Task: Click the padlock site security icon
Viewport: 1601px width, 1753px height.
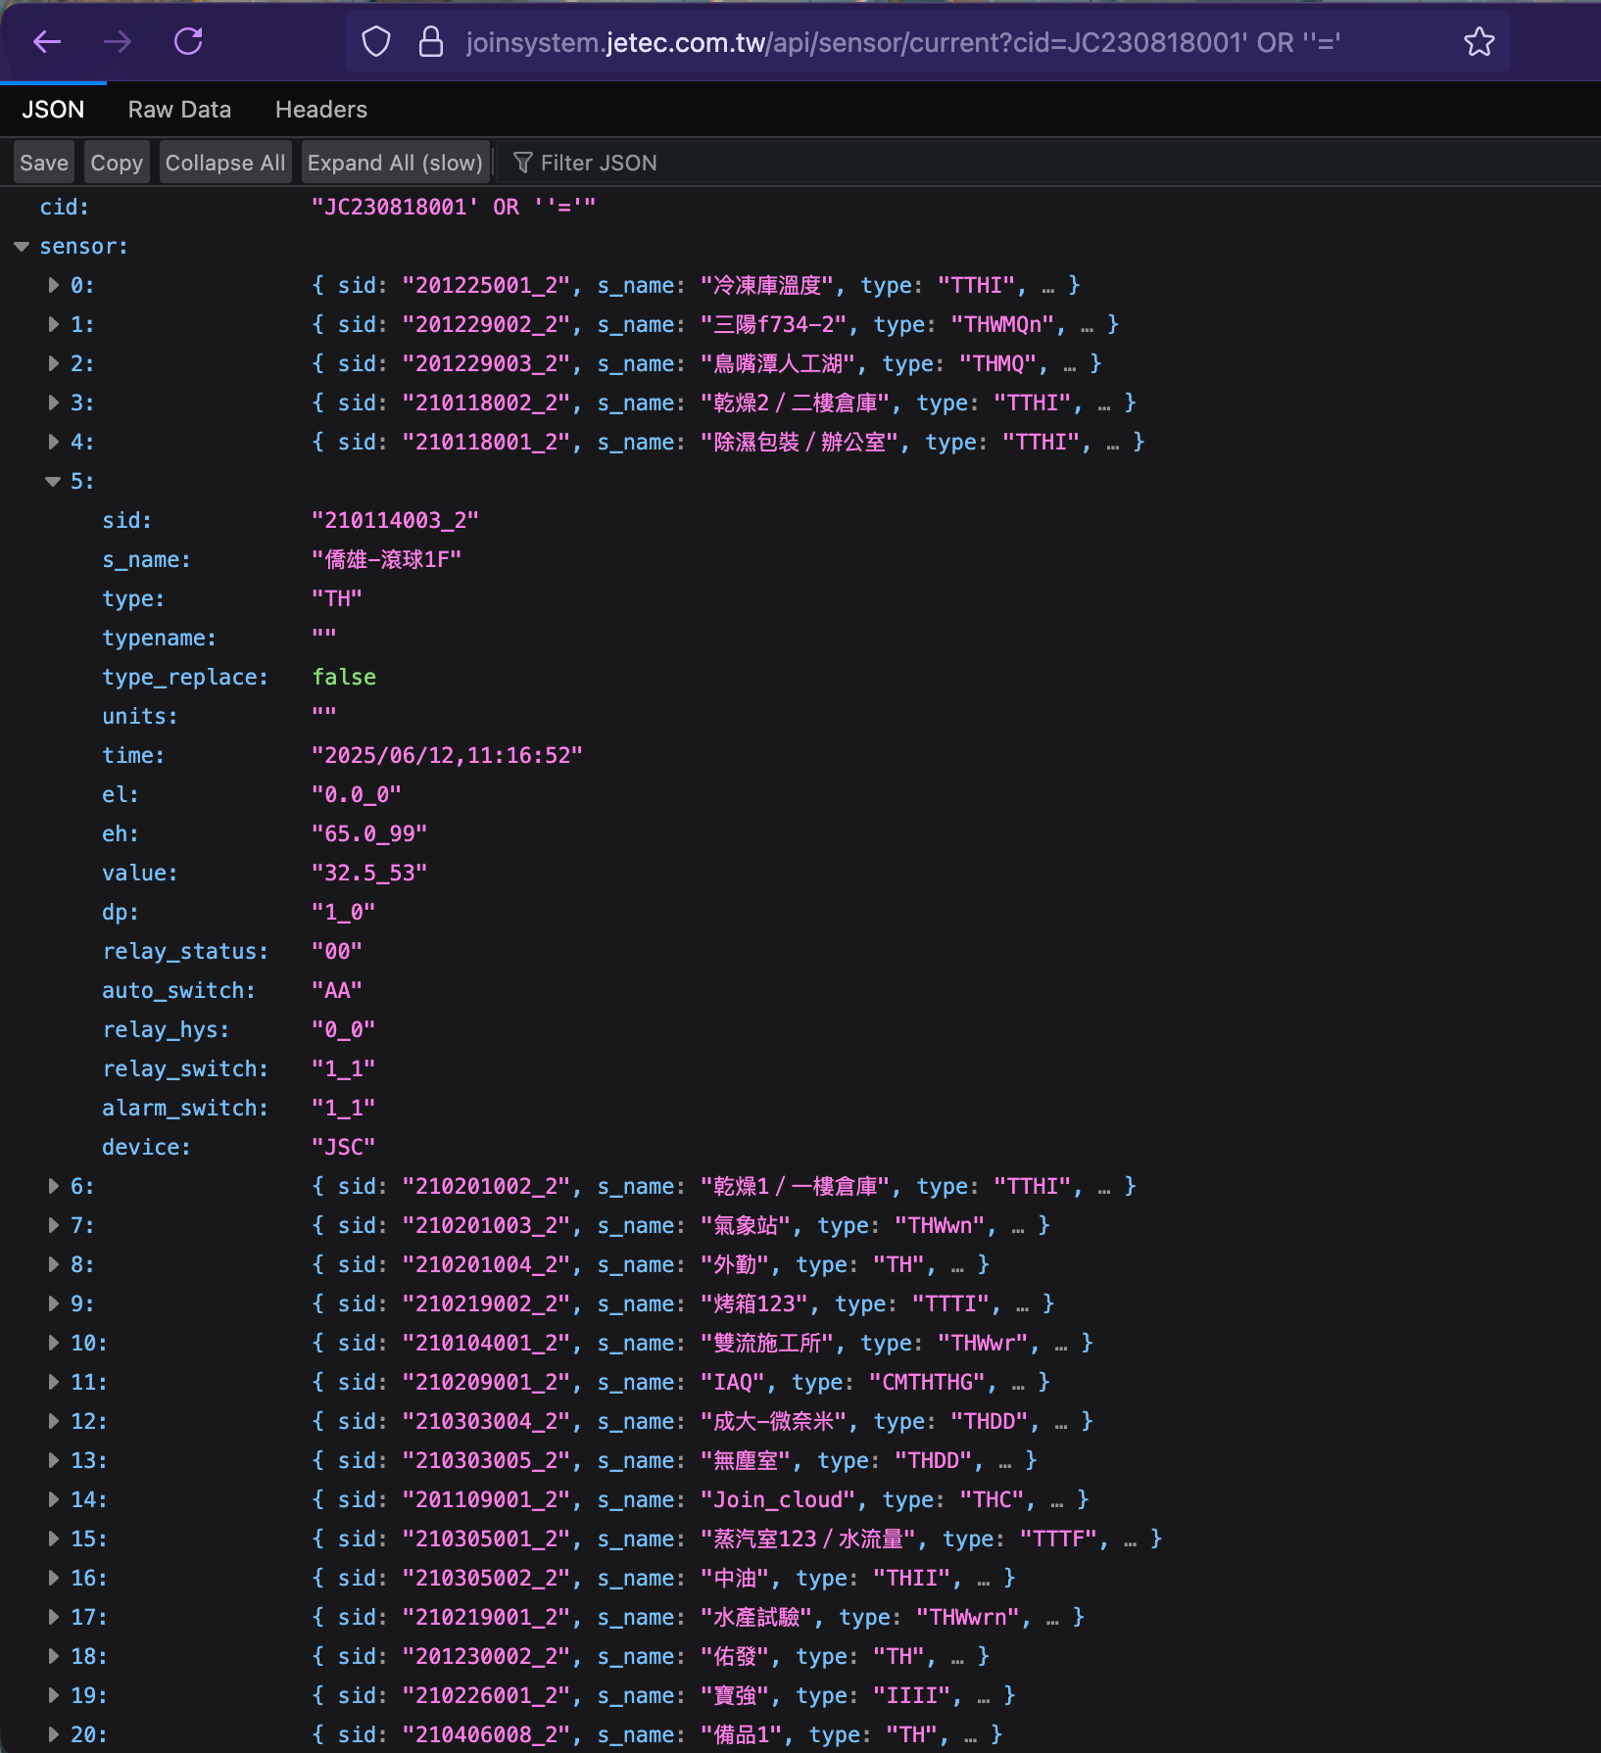Action: pos(431,42)
